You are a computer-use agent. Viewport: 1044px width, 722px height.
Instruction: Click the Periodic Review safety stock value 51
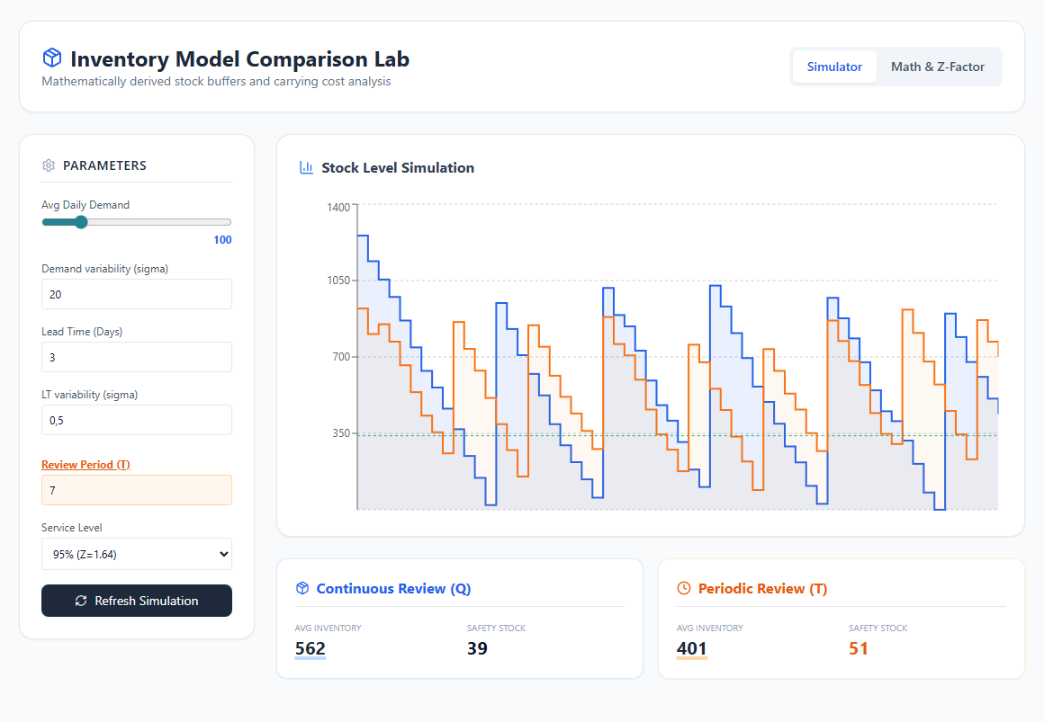tap(859, 648)
